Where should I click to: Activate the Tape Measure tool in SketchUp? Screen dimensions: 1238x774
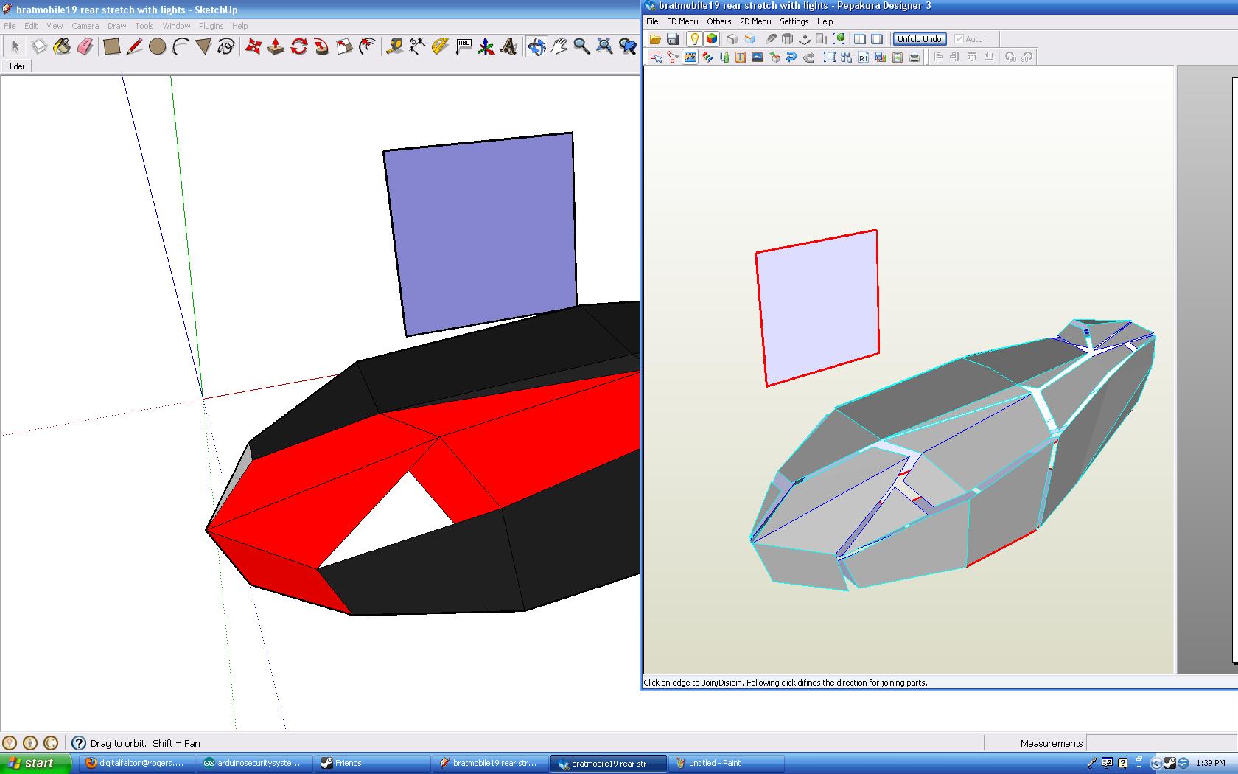(x=394, y=47)
